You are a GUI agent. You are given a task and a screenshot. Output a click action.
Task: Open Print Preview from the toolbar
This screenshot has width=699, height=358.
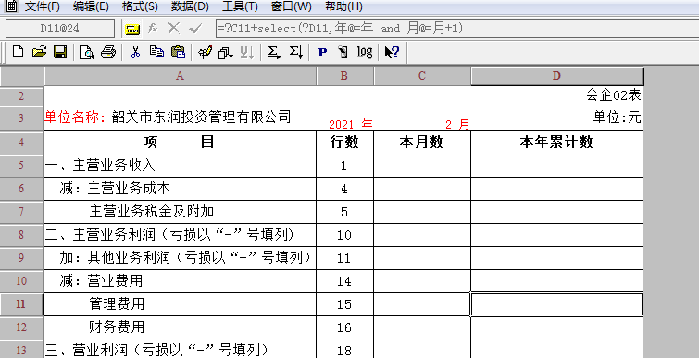pos(86,52)
